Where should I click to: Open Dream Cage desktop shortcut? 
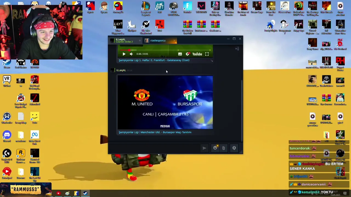257,8
